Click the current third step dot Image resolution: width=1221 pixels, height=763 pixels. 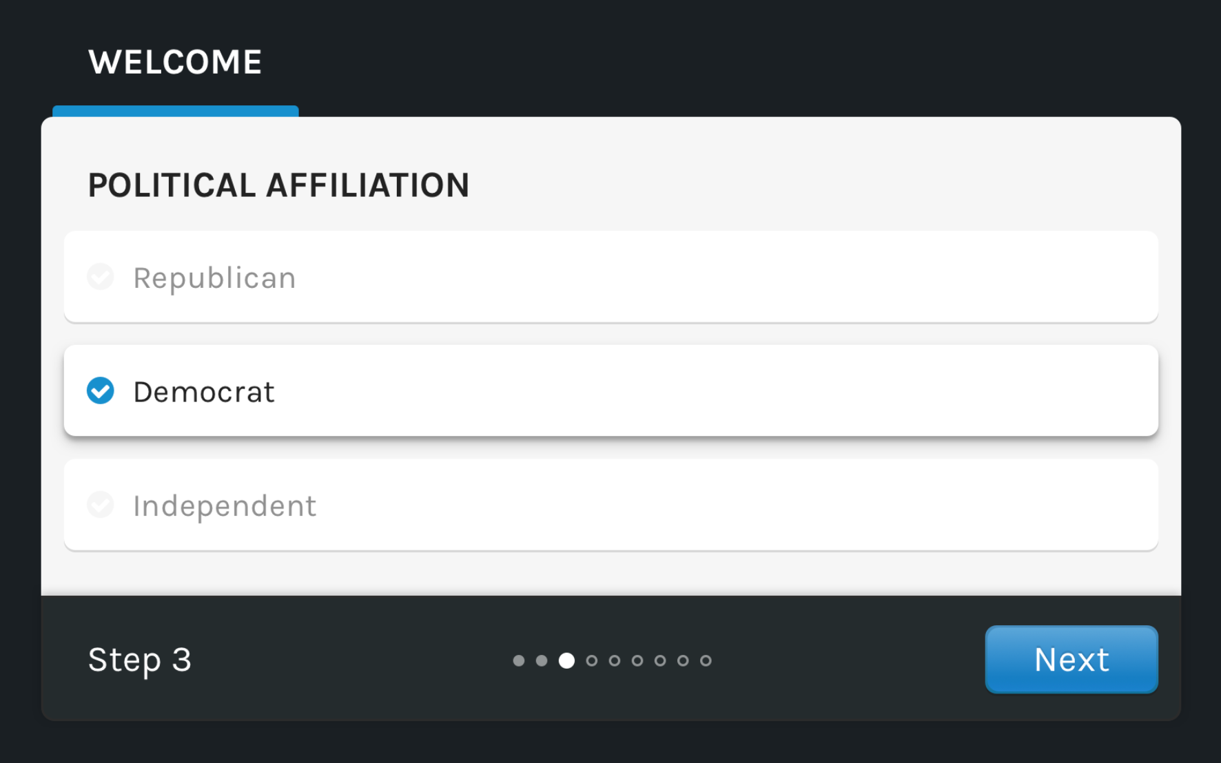tap(566, 660)
